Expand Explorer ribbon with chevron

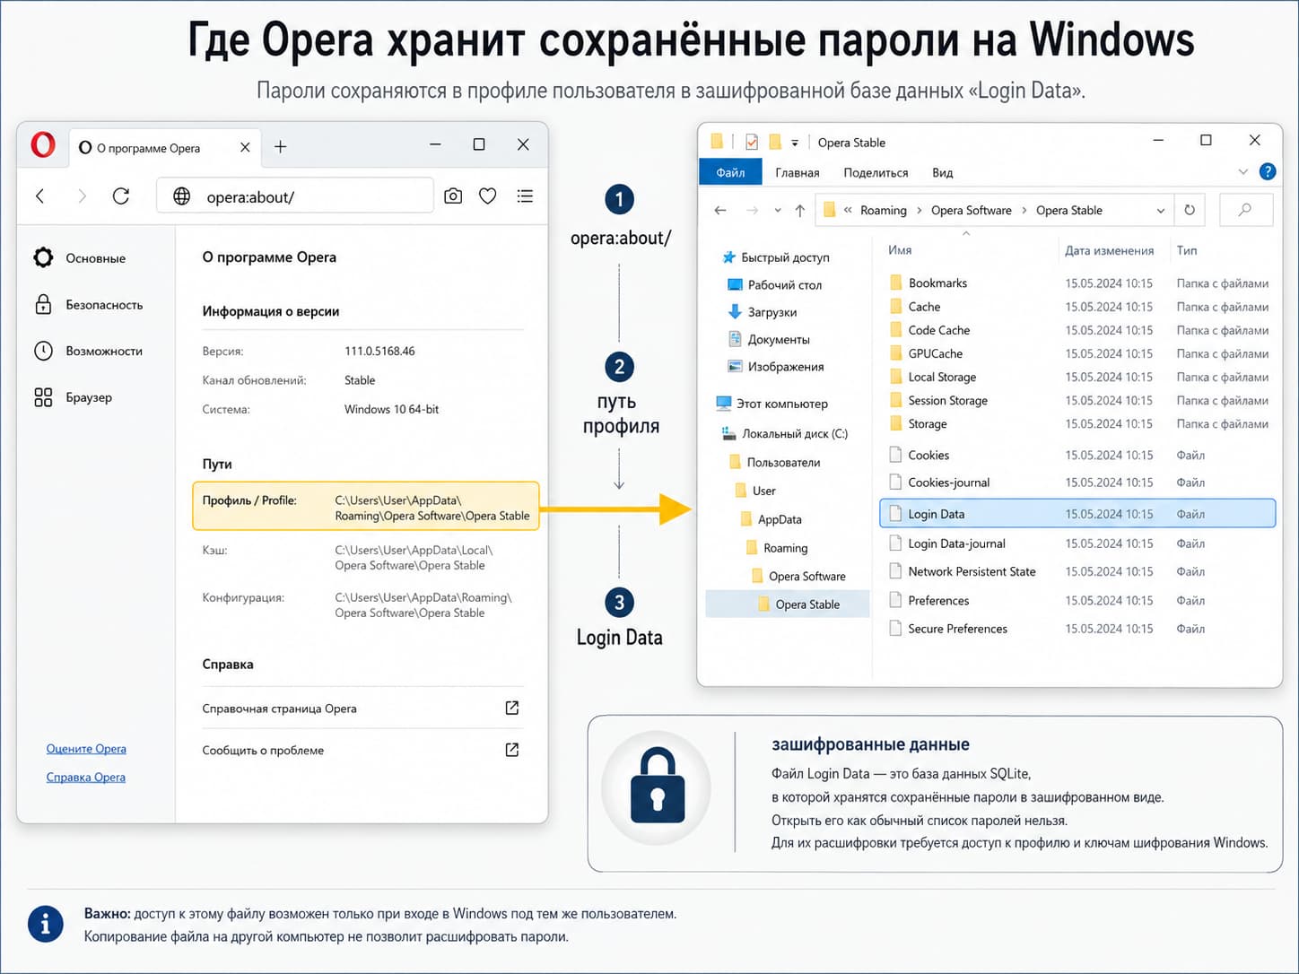tap(1242, 171)
